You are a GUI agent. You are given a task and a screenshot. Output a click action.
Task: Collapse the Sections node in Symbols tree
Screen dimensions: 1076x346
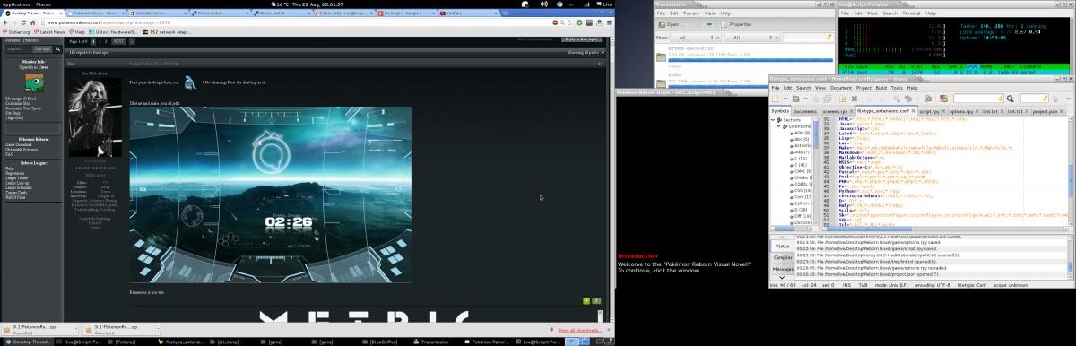click(x=773, y=119)
